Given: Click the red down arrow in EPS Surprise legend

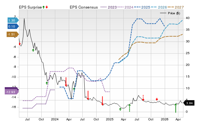Looking at the screenshot, I should (47, 7).
